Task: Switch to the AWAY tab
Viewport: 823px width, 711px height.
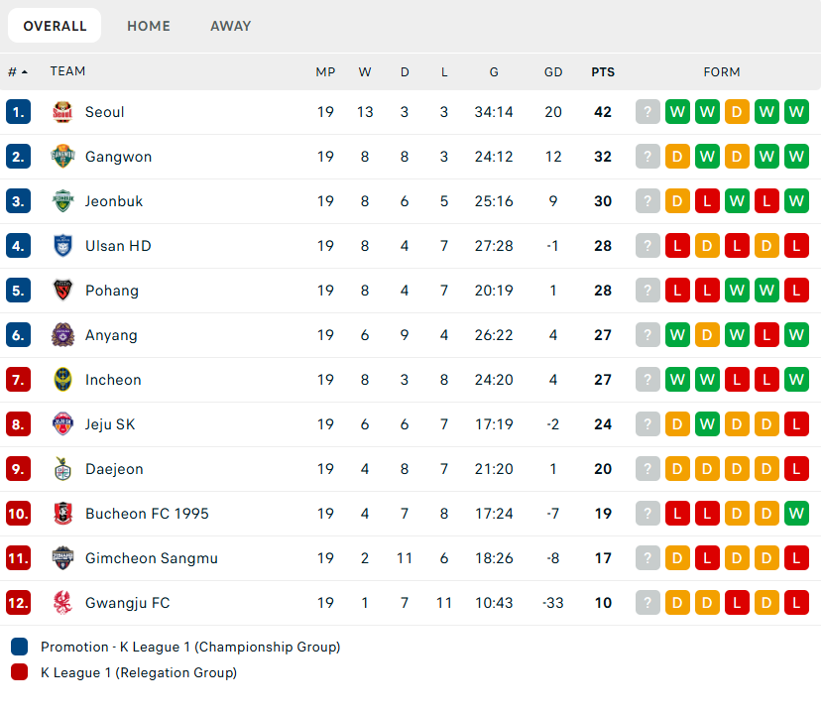Action: [x=230, y=26]
